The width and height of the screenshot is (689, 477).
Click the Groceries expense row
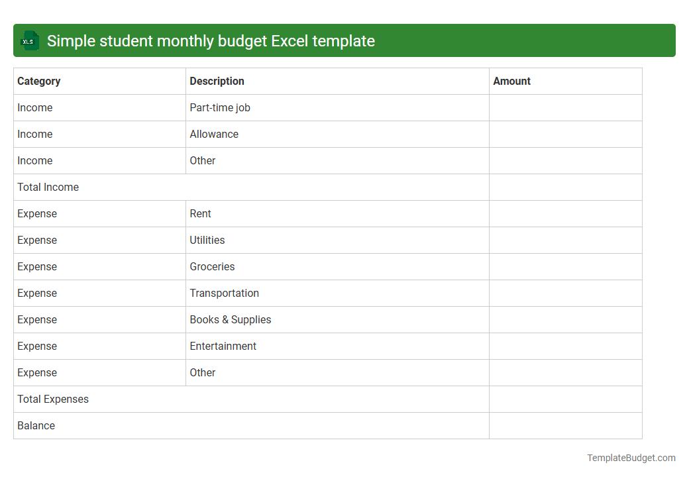coord(212,266)
